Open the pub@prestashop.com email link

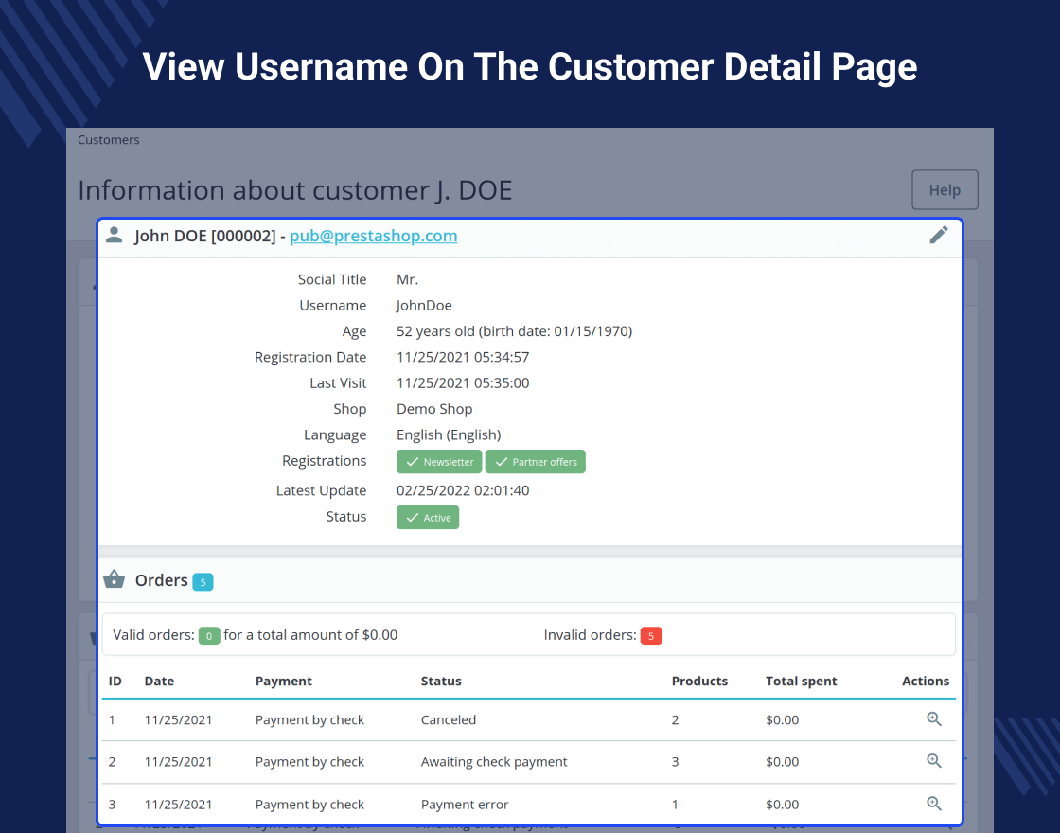pyautogui.click(x=373, y=236)
